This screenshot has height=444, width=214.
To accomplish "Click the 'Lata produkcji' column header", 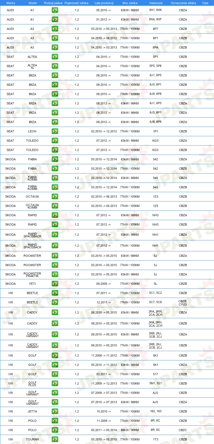I will coord(104,3).
